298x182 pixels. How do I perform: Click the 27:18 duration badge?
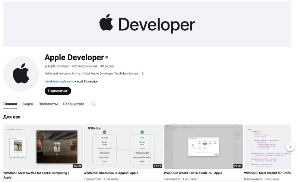coord(157,166)
